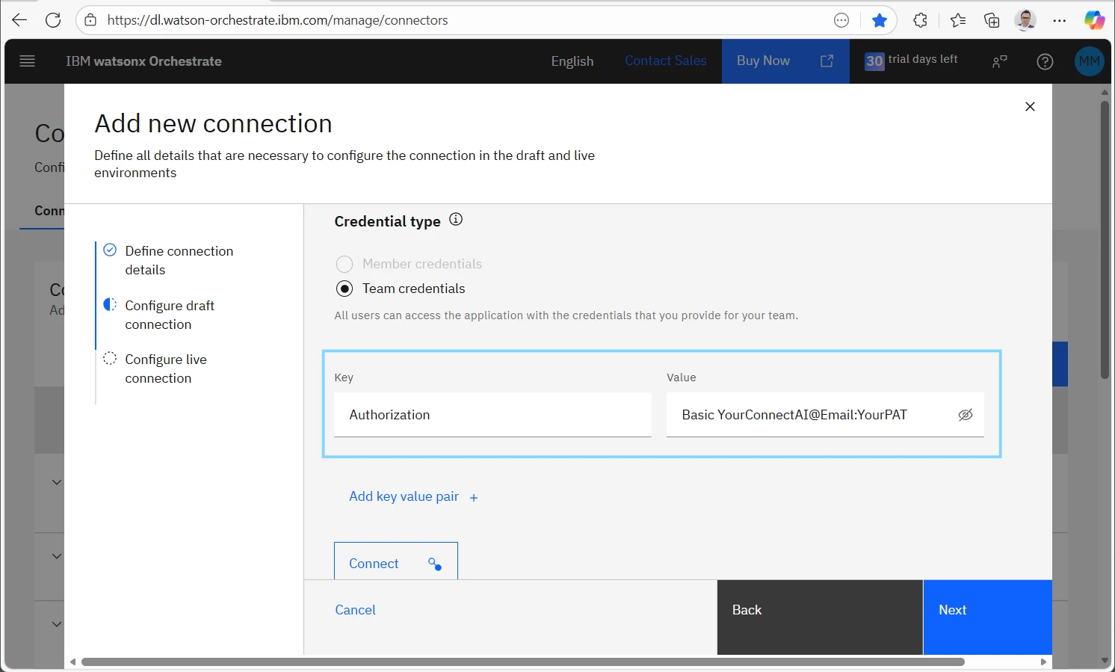The image size is (1115, 672).
Task: Open the browser extensions icon
Action: (x=920, y=20)
